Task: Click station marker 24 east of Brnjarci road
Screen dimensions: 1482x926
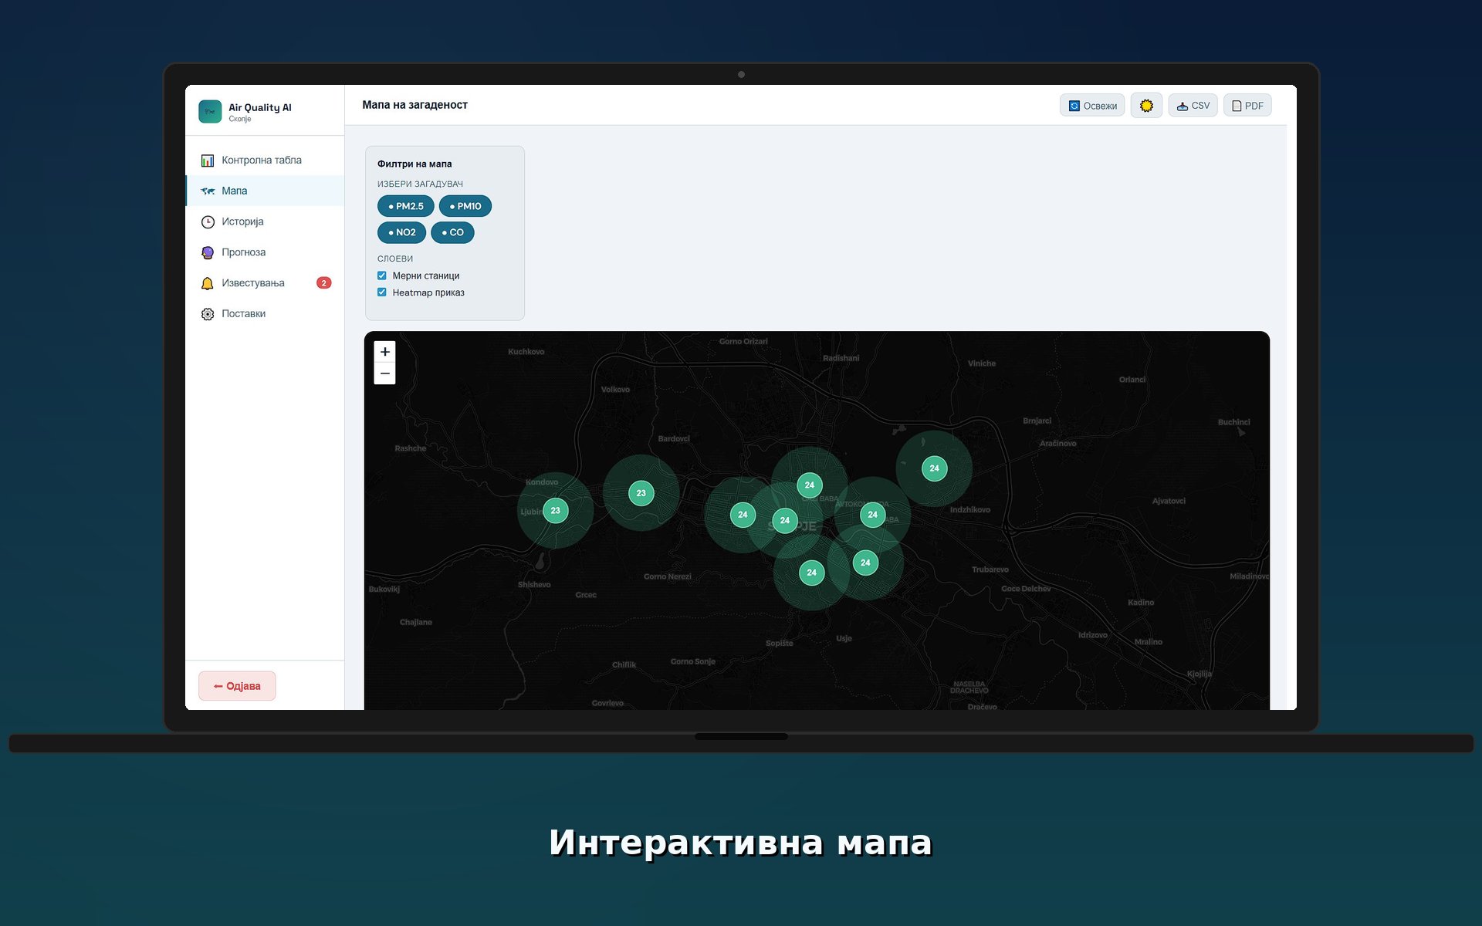Action: click(x=935, y=468)
